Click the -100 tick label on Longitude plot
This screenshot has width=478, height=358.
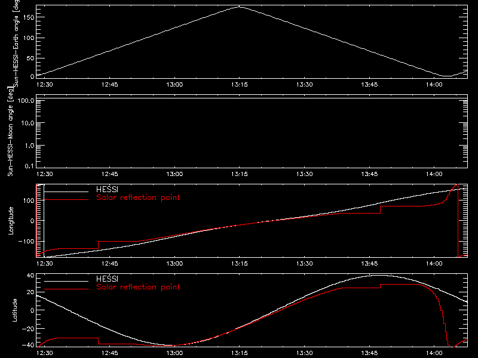(26, 242)
